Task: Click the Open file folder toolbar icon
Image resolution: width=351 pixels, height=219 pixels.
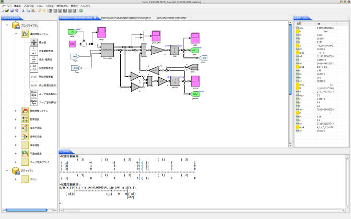Action: point(7,10)
